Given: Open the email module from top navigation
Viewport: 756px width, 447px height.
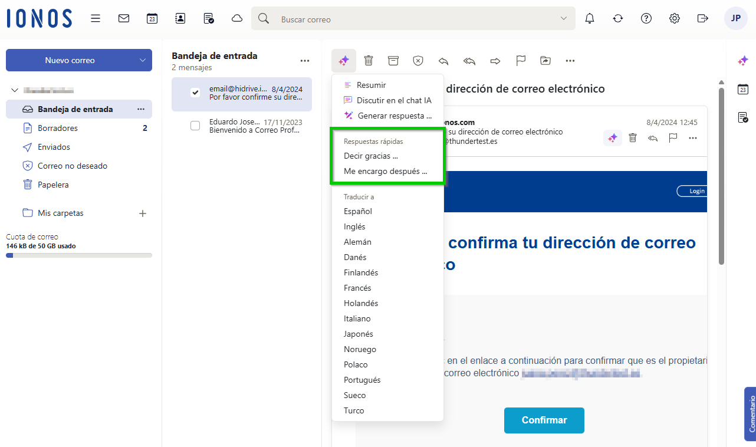Looking at the screenshot, I should pyautogui.click(x=123, y=18).
